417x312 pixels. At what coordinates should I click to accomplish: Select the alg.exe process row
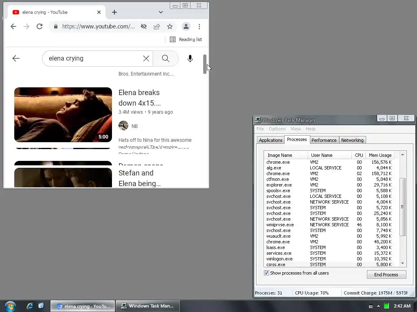click(x=329, y=168)
